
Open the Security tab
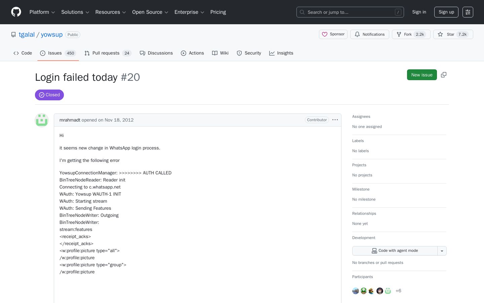pos(249,53)
